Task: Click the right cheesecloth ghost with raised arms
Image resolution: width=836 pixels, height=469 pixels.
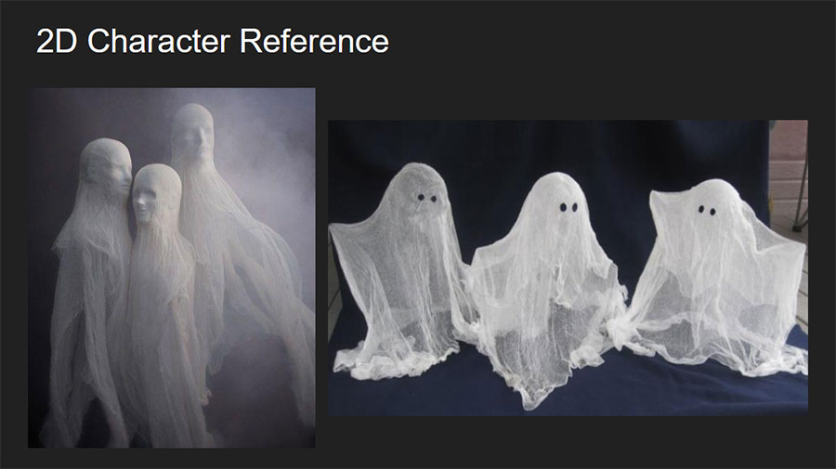Action: pyautogui.click(x=717, y=277)
